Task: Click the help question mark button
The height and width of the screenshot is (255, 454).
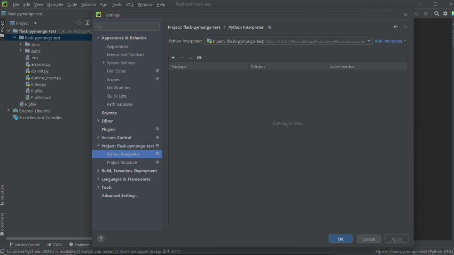Action: [x=101, y=239]
